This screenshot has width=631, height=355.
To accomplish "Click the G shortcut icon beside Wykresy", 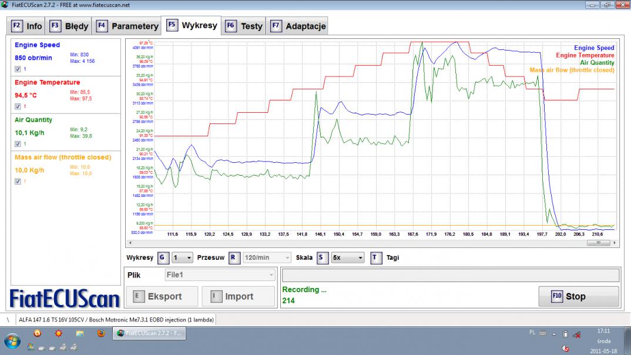I will click(162, 257).
